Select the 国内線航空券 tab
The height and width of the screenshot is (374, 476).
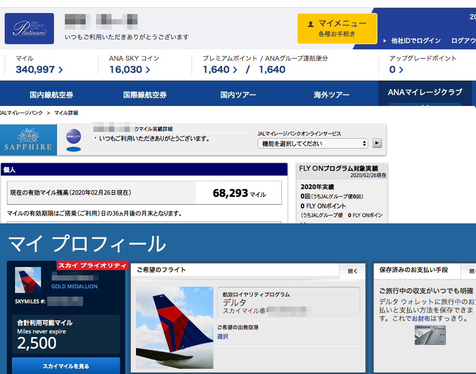coord(51,95)
